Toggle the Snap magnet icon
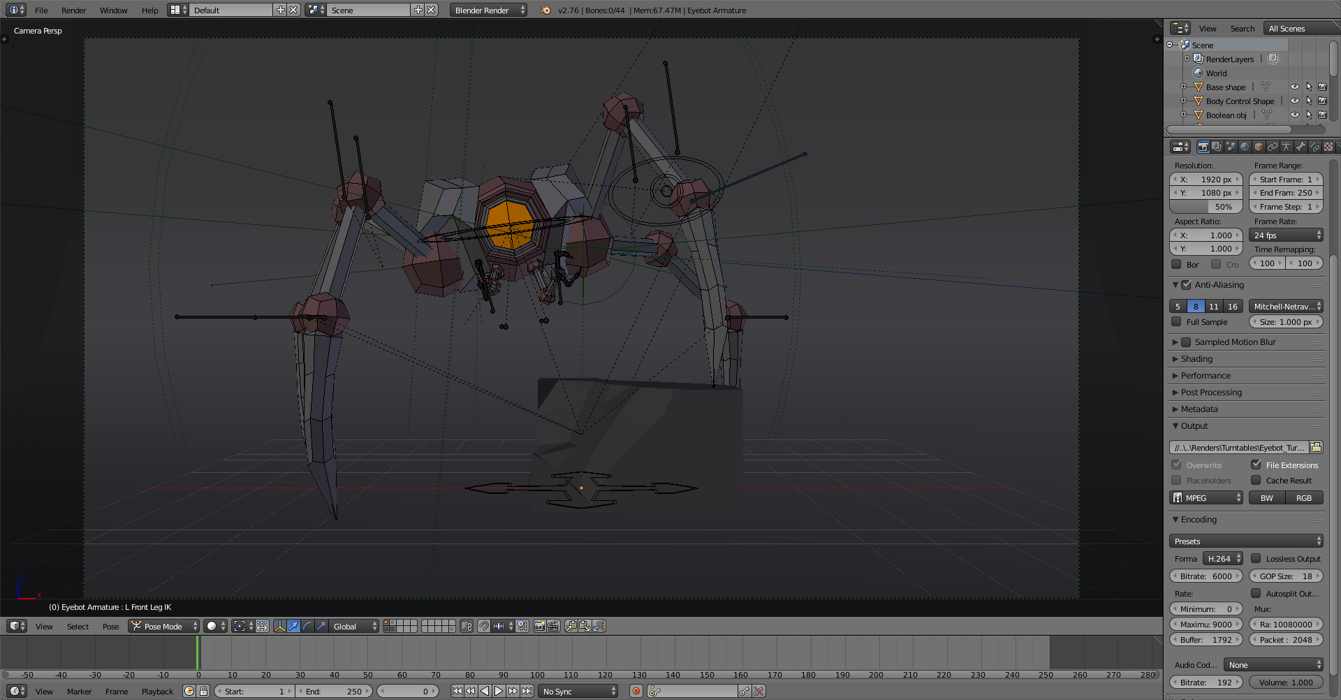Screen dimensions: 1341x700 tap(485, 626)
